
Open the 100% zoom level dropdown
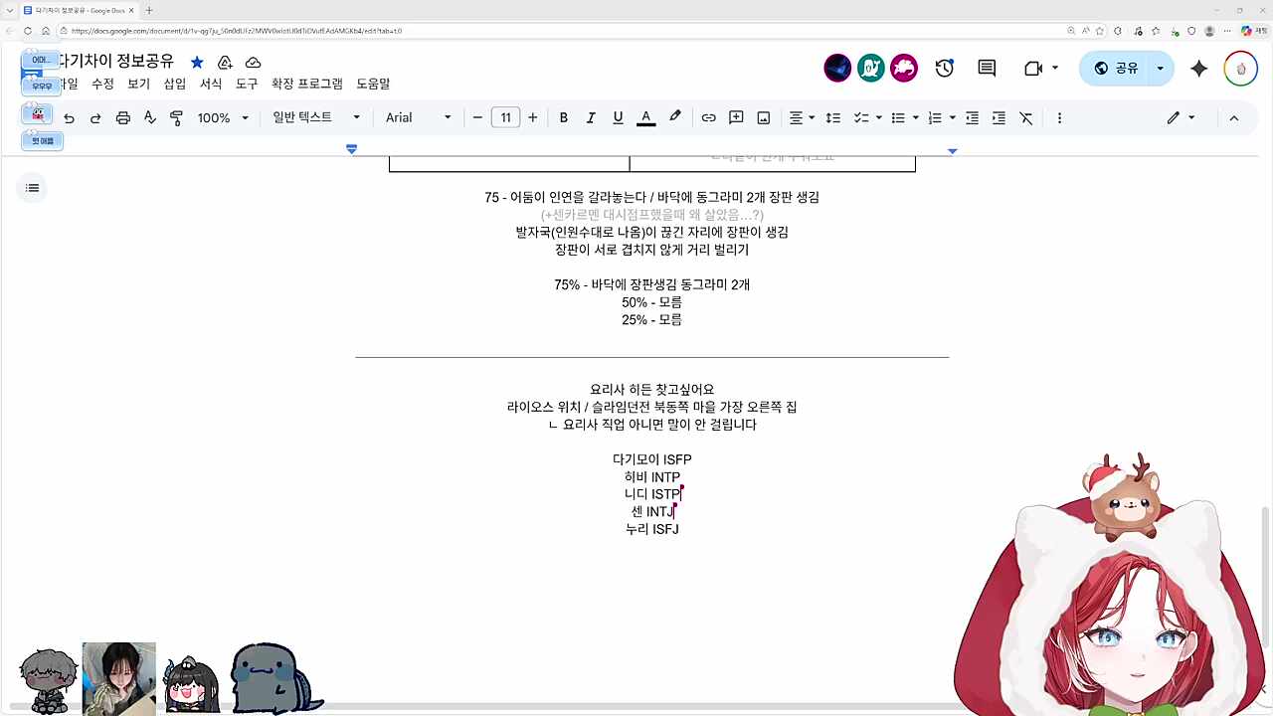coord(224,117)
